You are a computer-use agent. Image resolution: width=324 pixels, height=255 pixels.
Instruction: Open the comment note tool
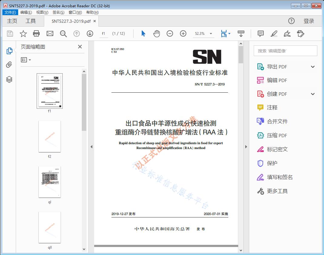[x=260, y=34]
